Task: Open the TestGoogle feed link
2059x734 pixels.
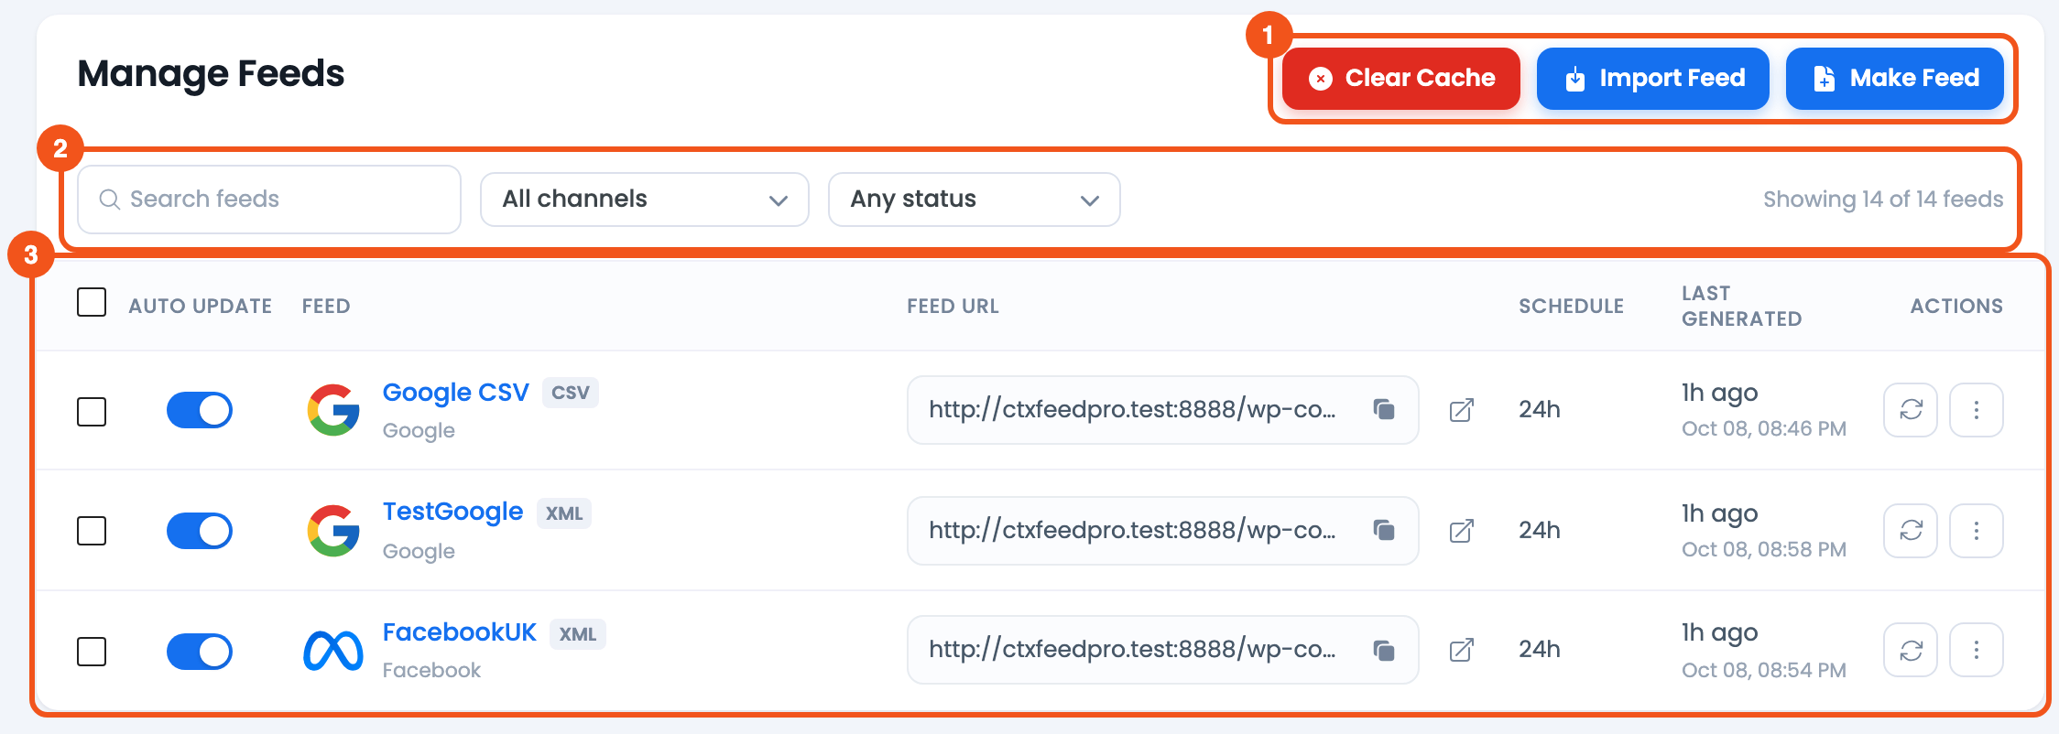Action: [x=453, y=512]
